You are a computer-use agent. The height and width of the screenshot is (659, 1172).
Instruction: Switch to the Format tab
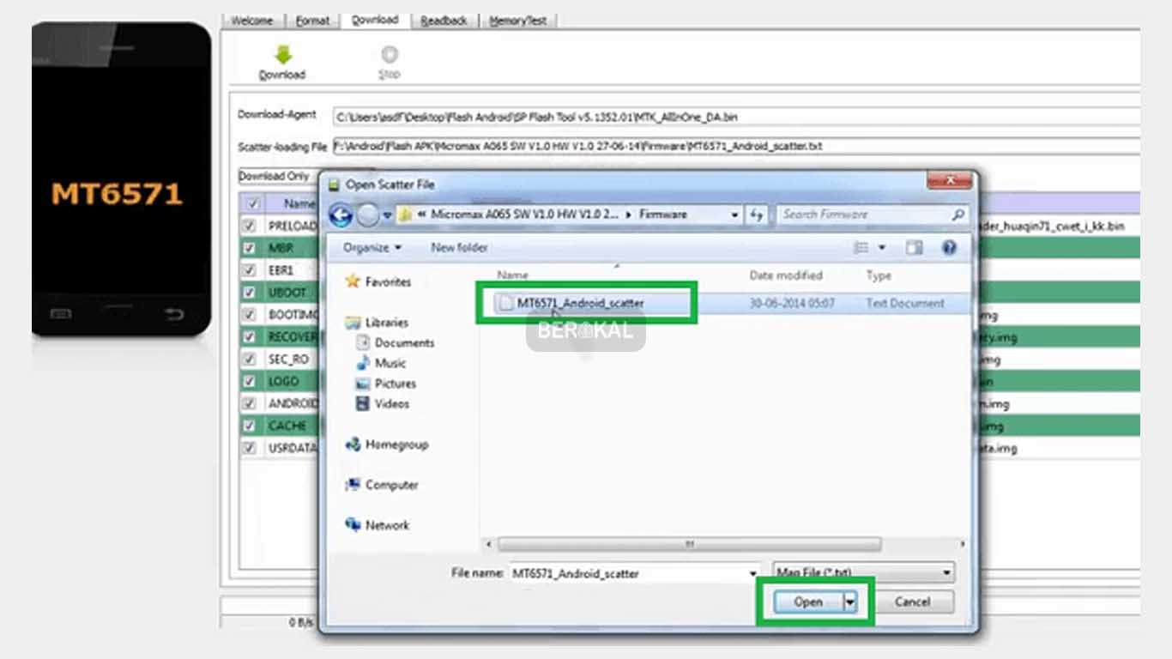tap(312, 19)
